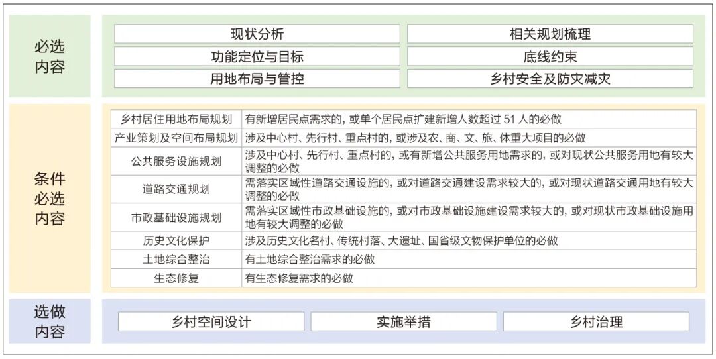Click the text about 农、商、文、旅、体重大项目
716x359 pixels.
[415, 138]
